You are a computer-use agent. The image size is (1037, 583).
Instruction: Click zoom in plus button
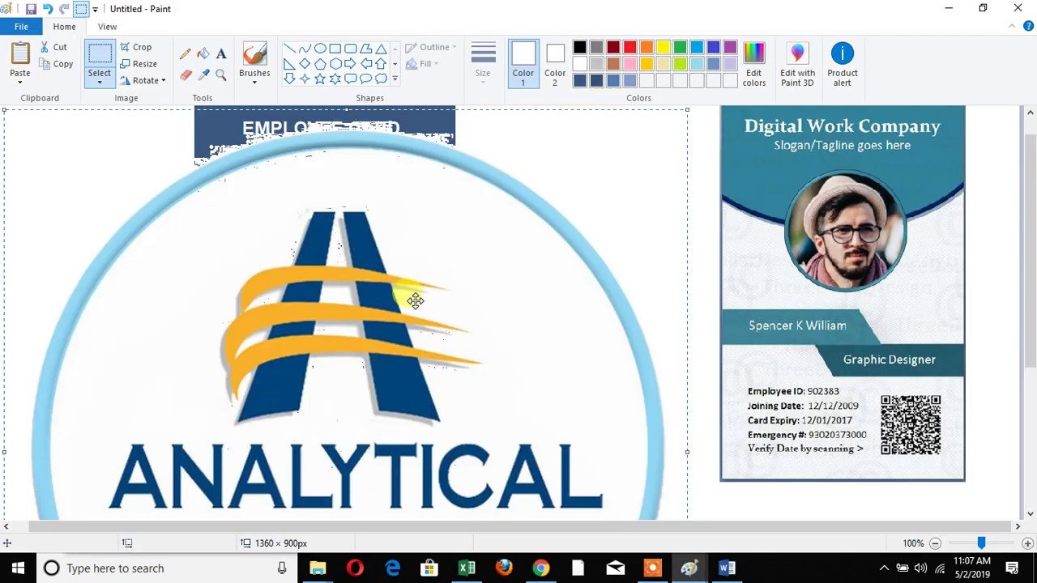click(1027, 543)
